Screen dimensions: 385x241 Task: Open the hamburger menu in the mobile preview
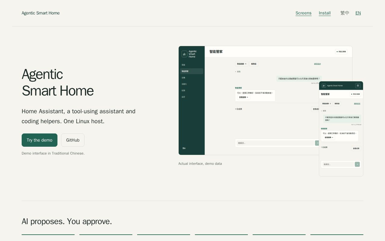[x=358, y=86]
